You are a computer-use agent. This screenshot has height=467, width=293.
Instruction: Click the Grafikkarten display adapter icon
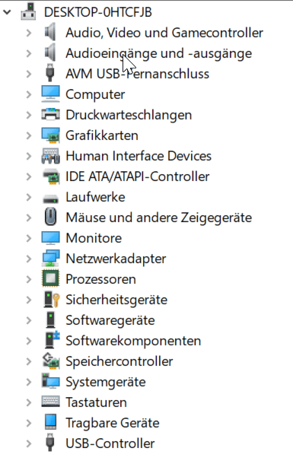click(50, 135)
